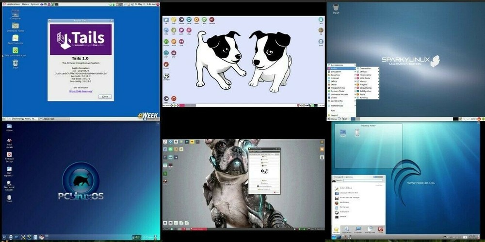Viewport: 485px width, 242px height.
Task: Open Puppy desktop 'zip' icon
Action: coord(321,31)
